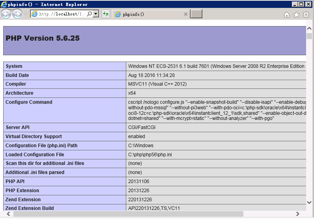Open the Tools gear menu
The image size is (314, 219).
(306, 15)
